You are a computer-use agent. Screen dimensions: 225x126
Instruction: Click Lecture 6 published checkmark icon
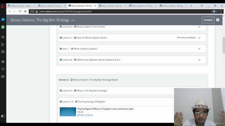pyautogui.click(x=61, y=27)
